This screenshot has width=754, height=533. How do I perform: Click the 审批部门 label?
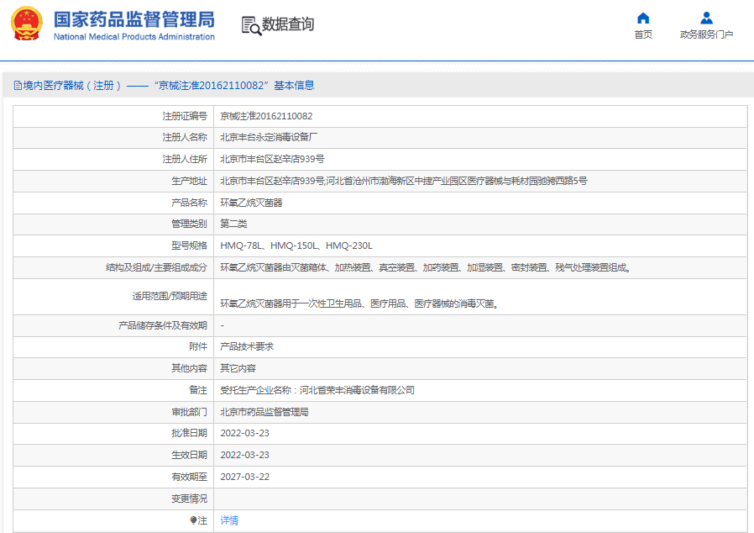[189, 412]
